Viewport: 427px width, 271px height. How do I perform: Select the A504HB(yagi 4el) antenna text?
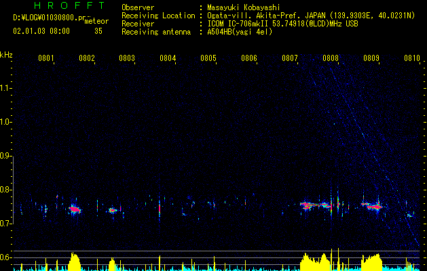pyautogui.click(x=240, y=32)
